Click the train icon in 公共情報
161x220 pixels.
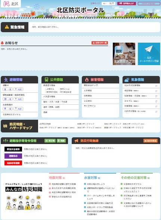point(46,80)
